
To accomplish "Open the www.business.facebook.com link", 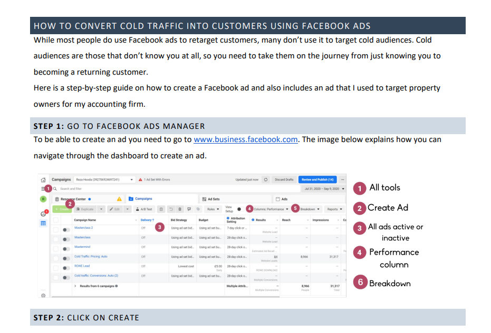I will pyautogui.click(x=246, y=139).
